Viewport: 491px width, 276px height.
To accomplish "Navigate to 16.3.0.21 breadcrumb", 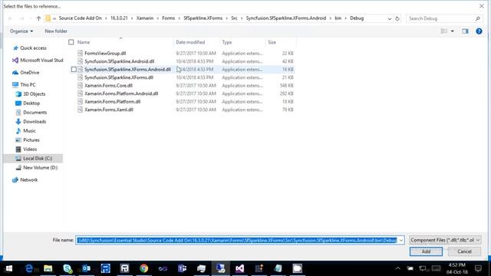I will (119, 18).
